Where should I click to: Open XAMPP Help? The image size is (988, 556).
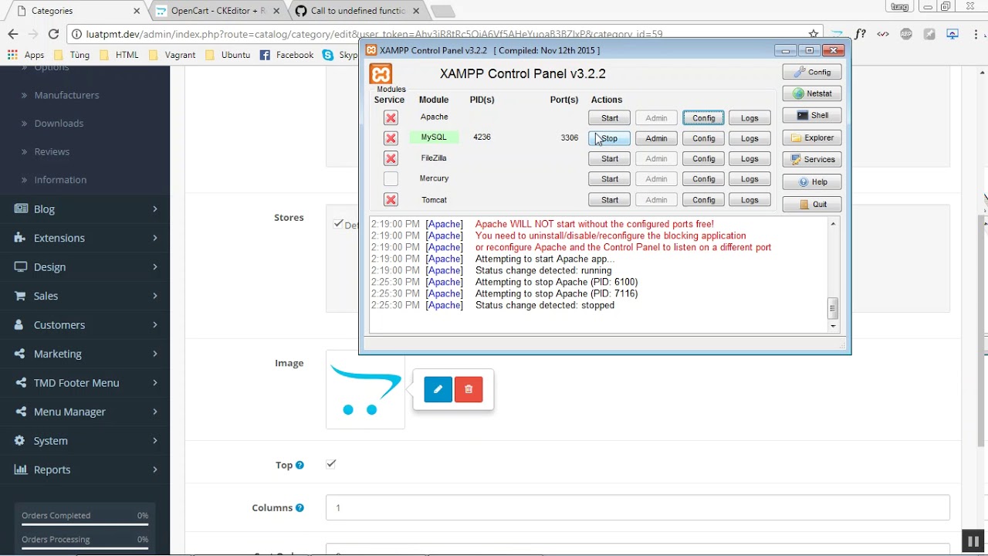click(812, 181)
